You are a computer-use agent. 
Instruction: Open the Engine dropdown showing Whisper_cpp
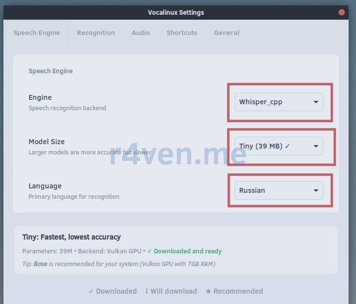pos(279,102)
